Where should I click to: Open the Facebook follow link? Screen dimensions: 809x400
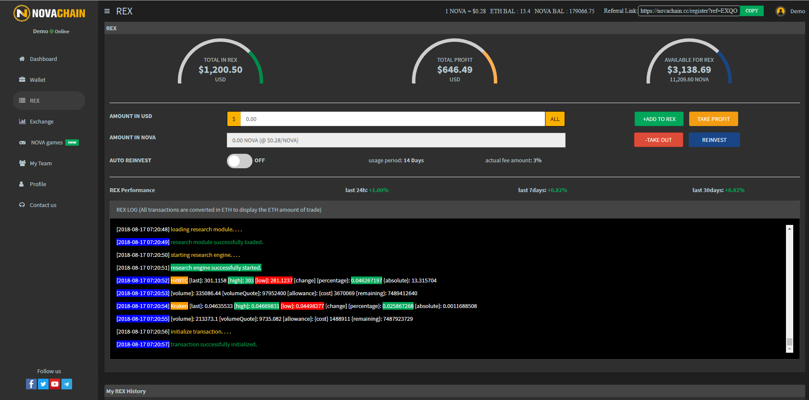pyautogui.click(x=31, y=384)
